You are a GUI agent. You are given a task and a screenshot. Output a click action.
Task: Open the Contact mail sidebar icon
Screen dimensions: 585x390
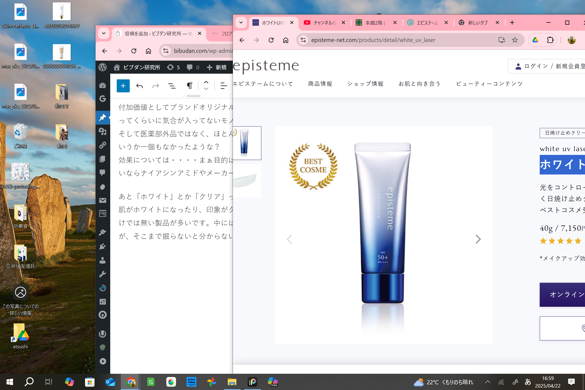(103, 200)
